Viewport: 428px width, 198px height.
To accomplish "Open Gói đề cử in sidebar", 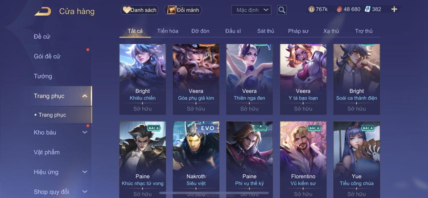I will pos(47,56).
